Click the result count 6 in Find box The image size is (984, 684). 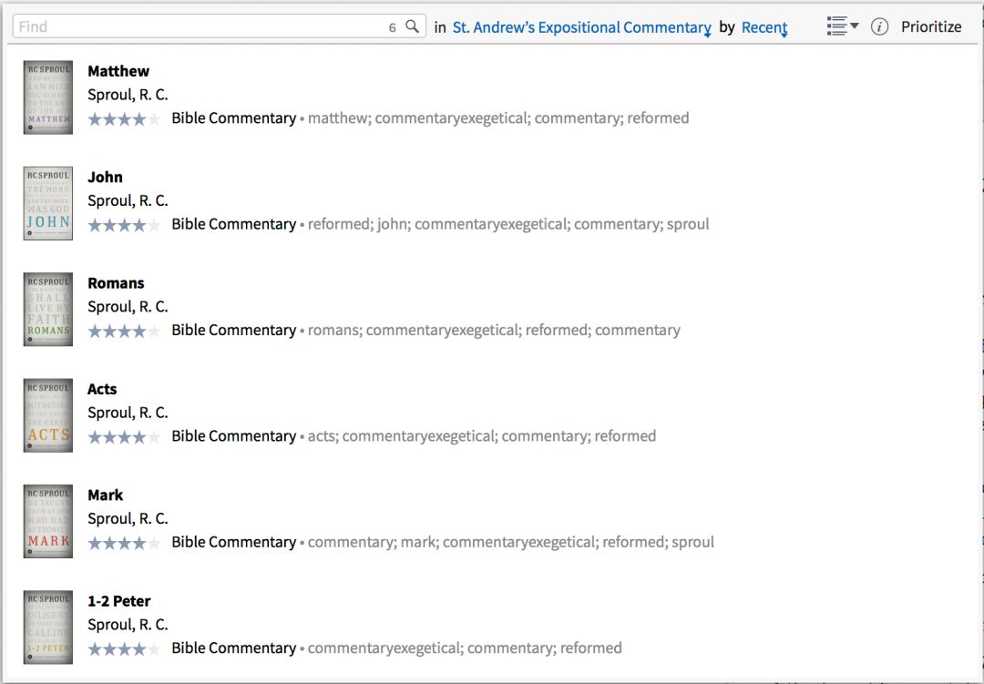(392, 27)
